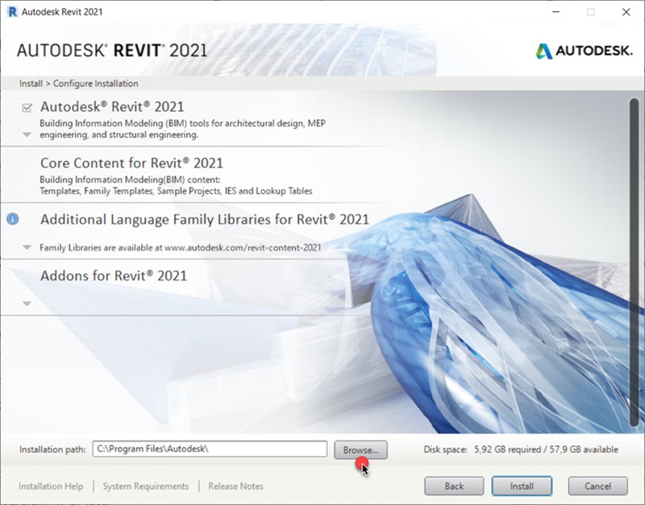Open the Installation Help link
Screen dimensions: 645x505
point(51,486)
